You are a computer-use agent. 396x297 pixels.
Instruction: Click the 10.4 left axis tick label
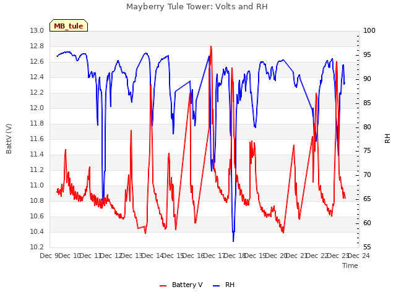37,231
